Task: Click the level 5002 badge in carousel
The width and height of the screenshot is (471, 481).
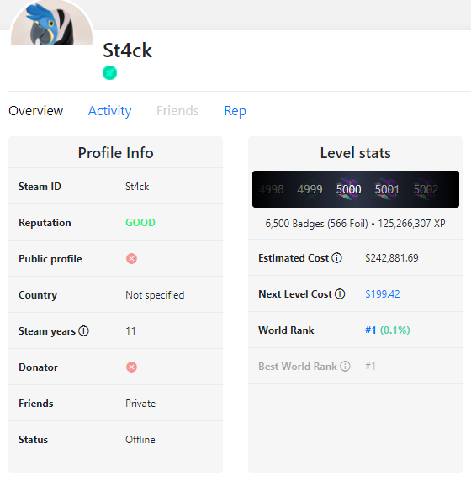Action: click(426, 189)
